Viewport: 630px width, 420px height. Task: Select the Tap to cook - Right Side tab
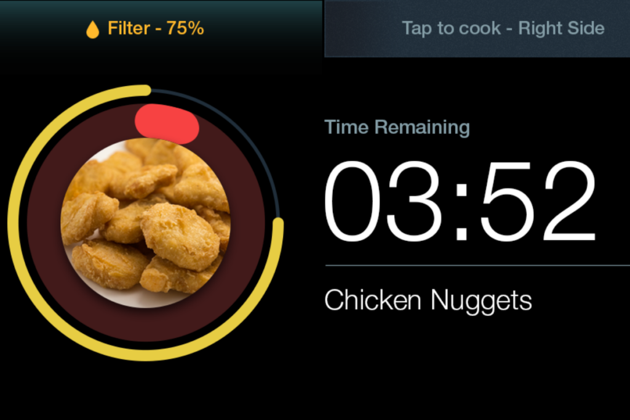pyautogui.click(x=477, y=28)
